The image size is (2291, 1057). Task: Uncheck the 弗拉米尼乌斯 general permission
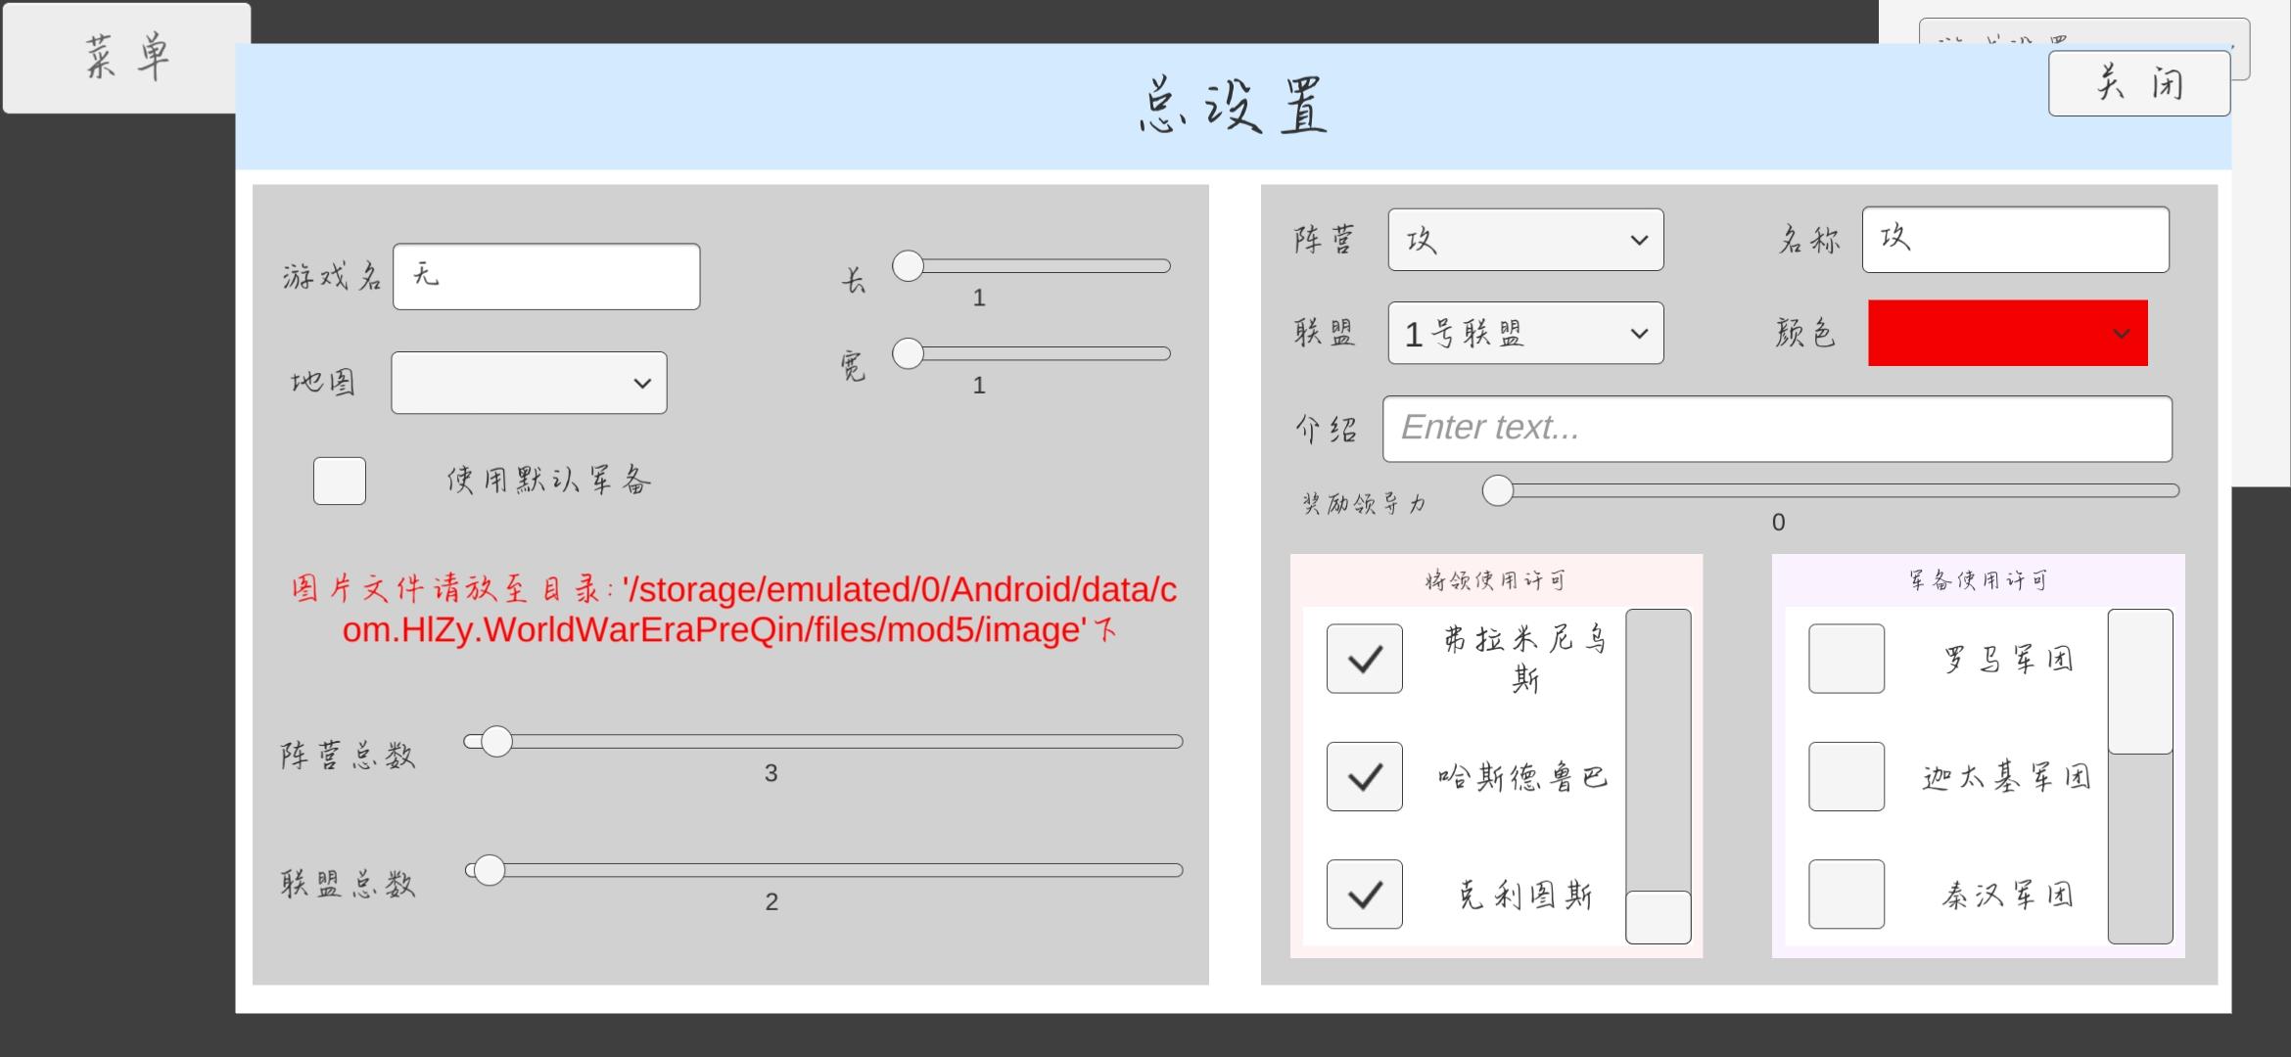point(1364,659)
